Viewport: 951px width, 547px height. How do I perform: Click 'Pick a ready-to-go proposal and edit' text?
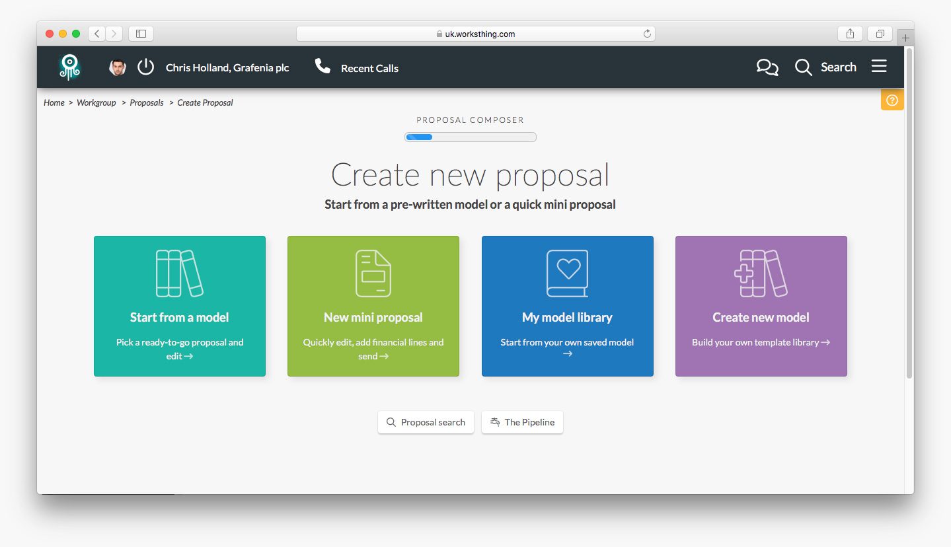[179, 349]
